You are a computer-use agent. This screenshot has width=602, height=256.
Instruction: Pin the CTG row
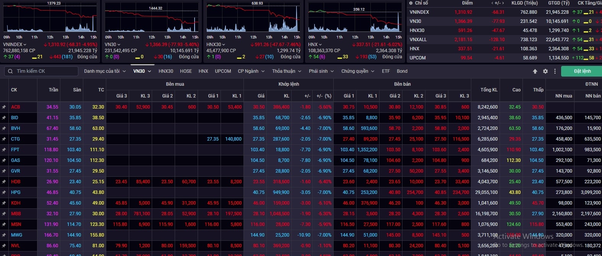[x=4, y=139]
